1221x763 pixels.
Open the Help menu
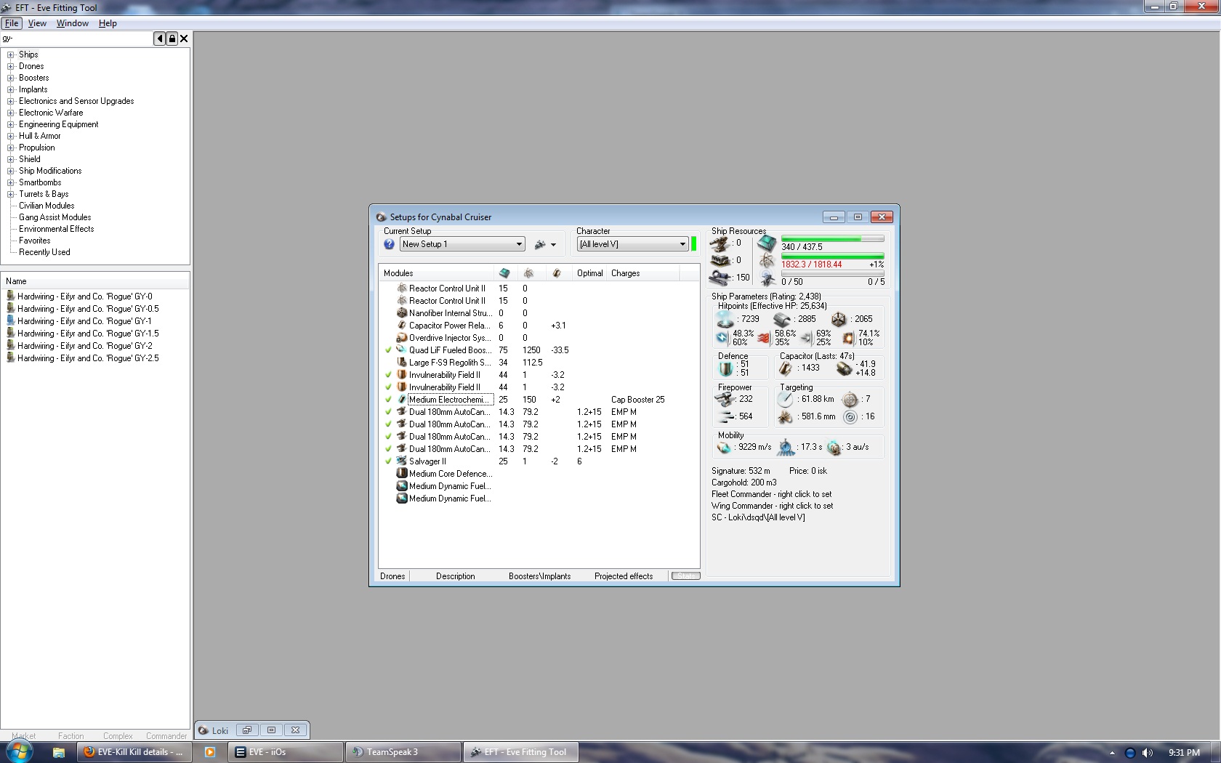click(x=108, y=23)
